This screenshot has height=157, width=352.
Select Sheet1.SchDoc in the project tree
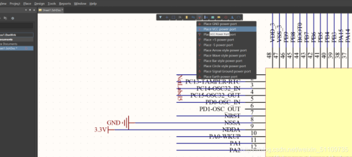click(x=17, y=48)
